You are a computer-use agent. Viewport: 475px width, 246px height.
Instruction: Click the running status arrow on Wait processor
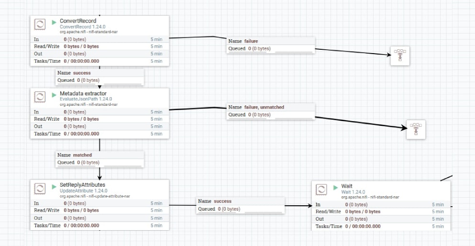click(335, 187)
